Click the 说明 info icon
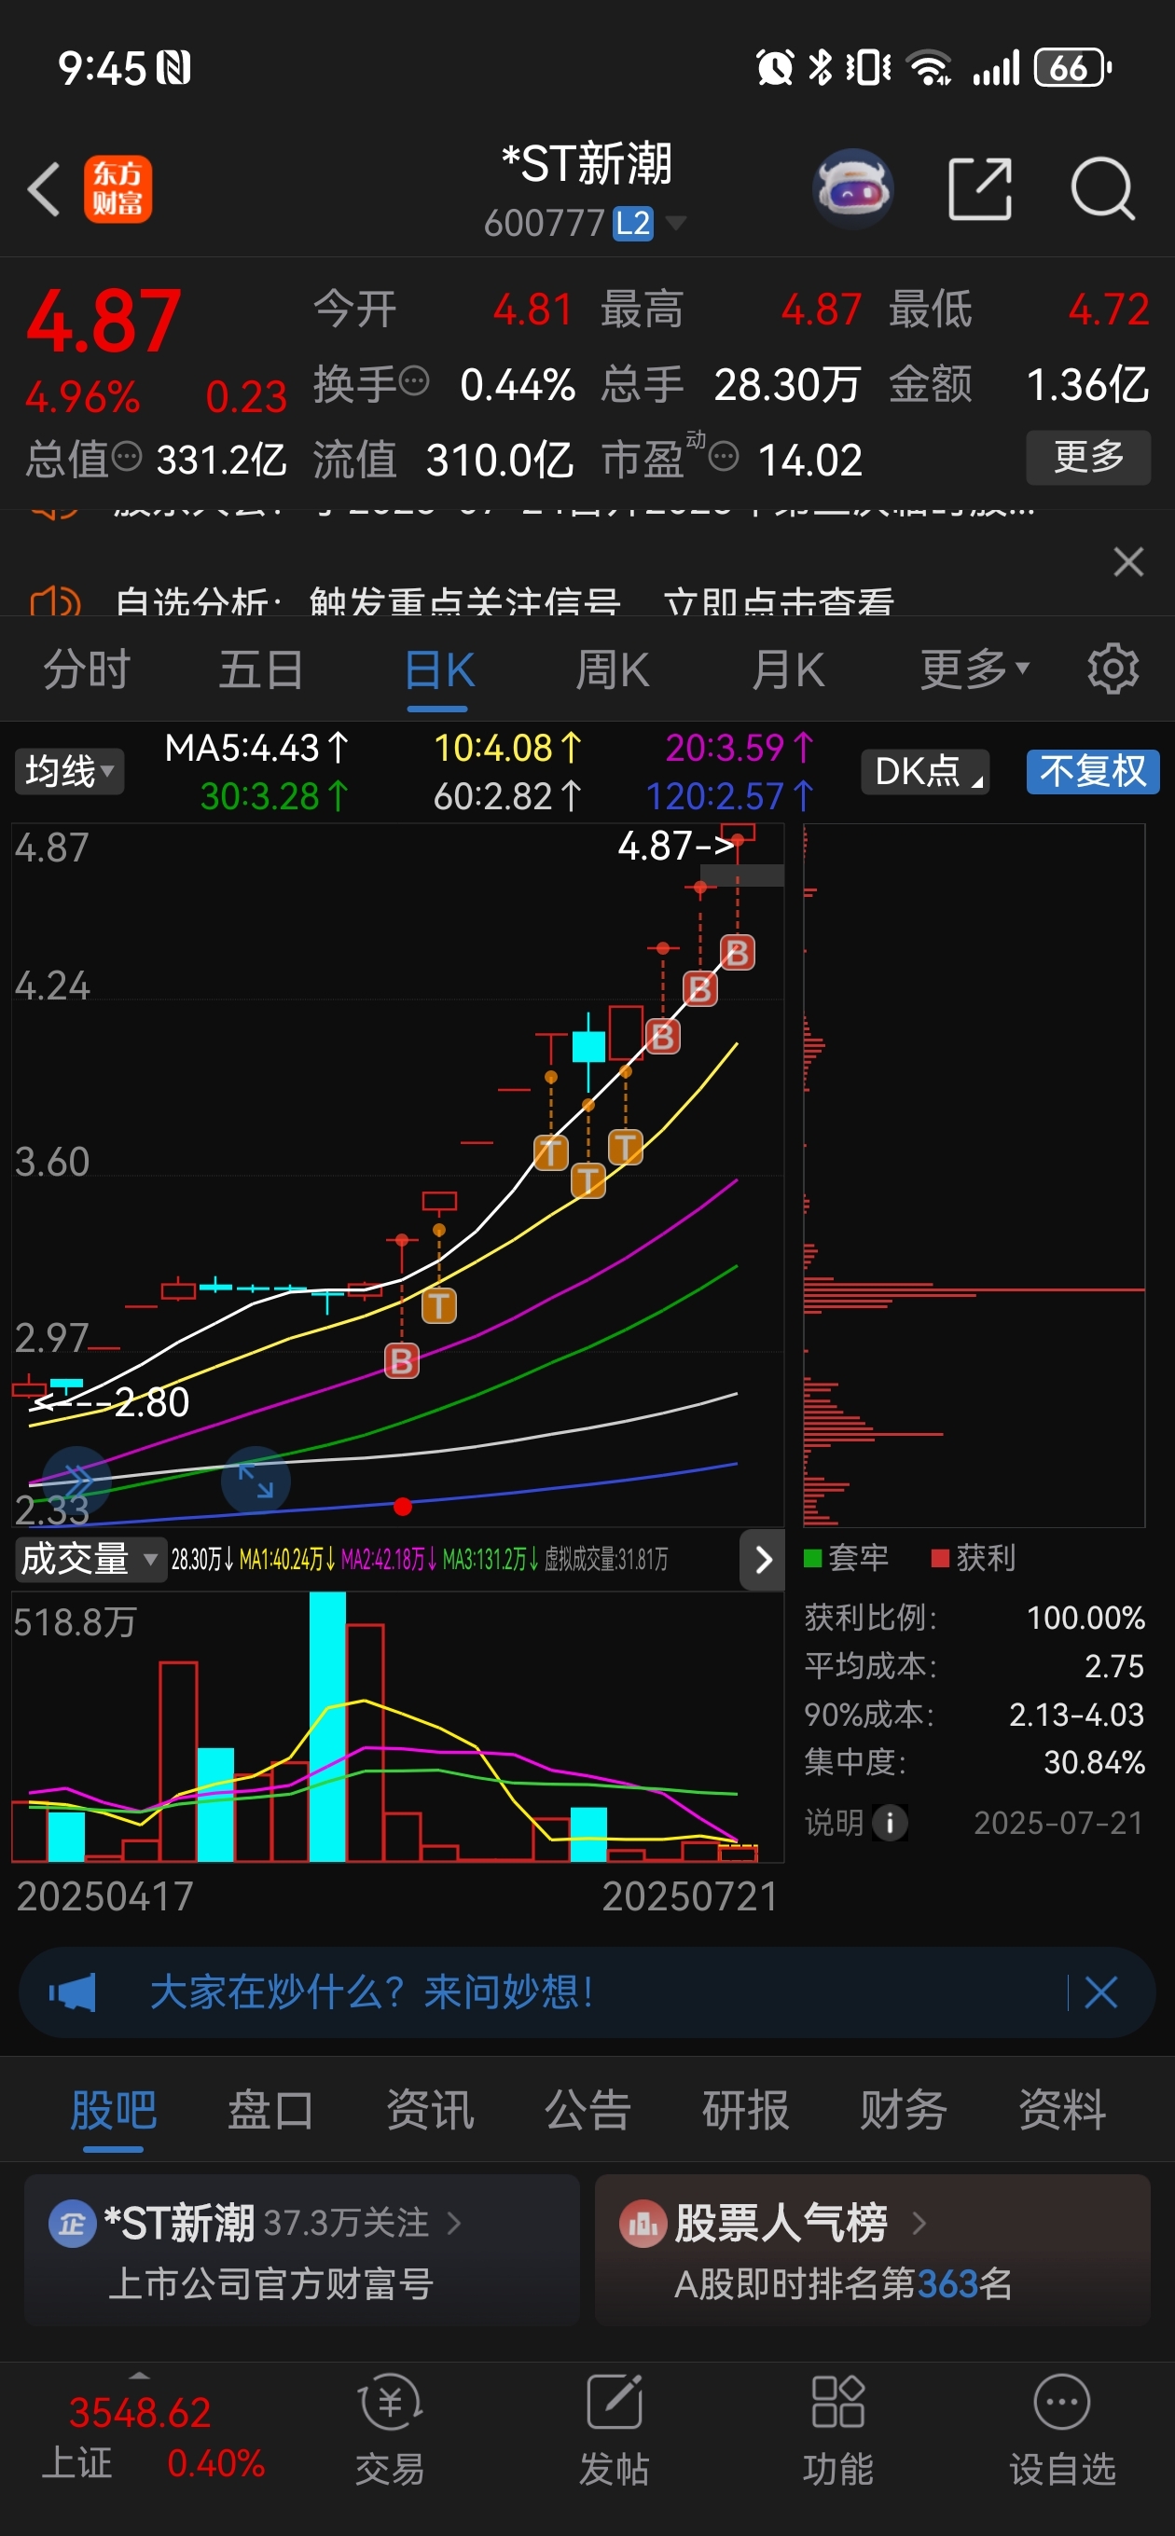The width and height of the screenshot is (1175, 2536). (890, 1822)
